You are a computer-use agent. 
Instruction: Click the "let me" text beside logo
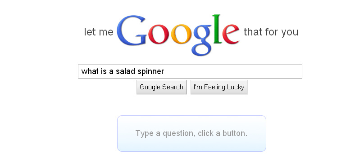[x=99, y=32]
